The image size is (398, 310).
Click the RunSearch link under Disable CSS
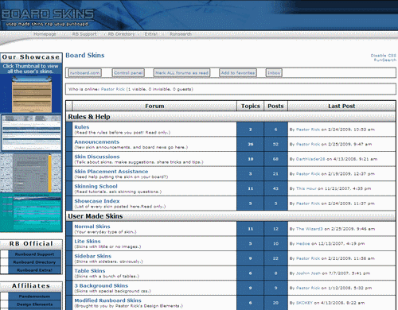coord(384,60)
